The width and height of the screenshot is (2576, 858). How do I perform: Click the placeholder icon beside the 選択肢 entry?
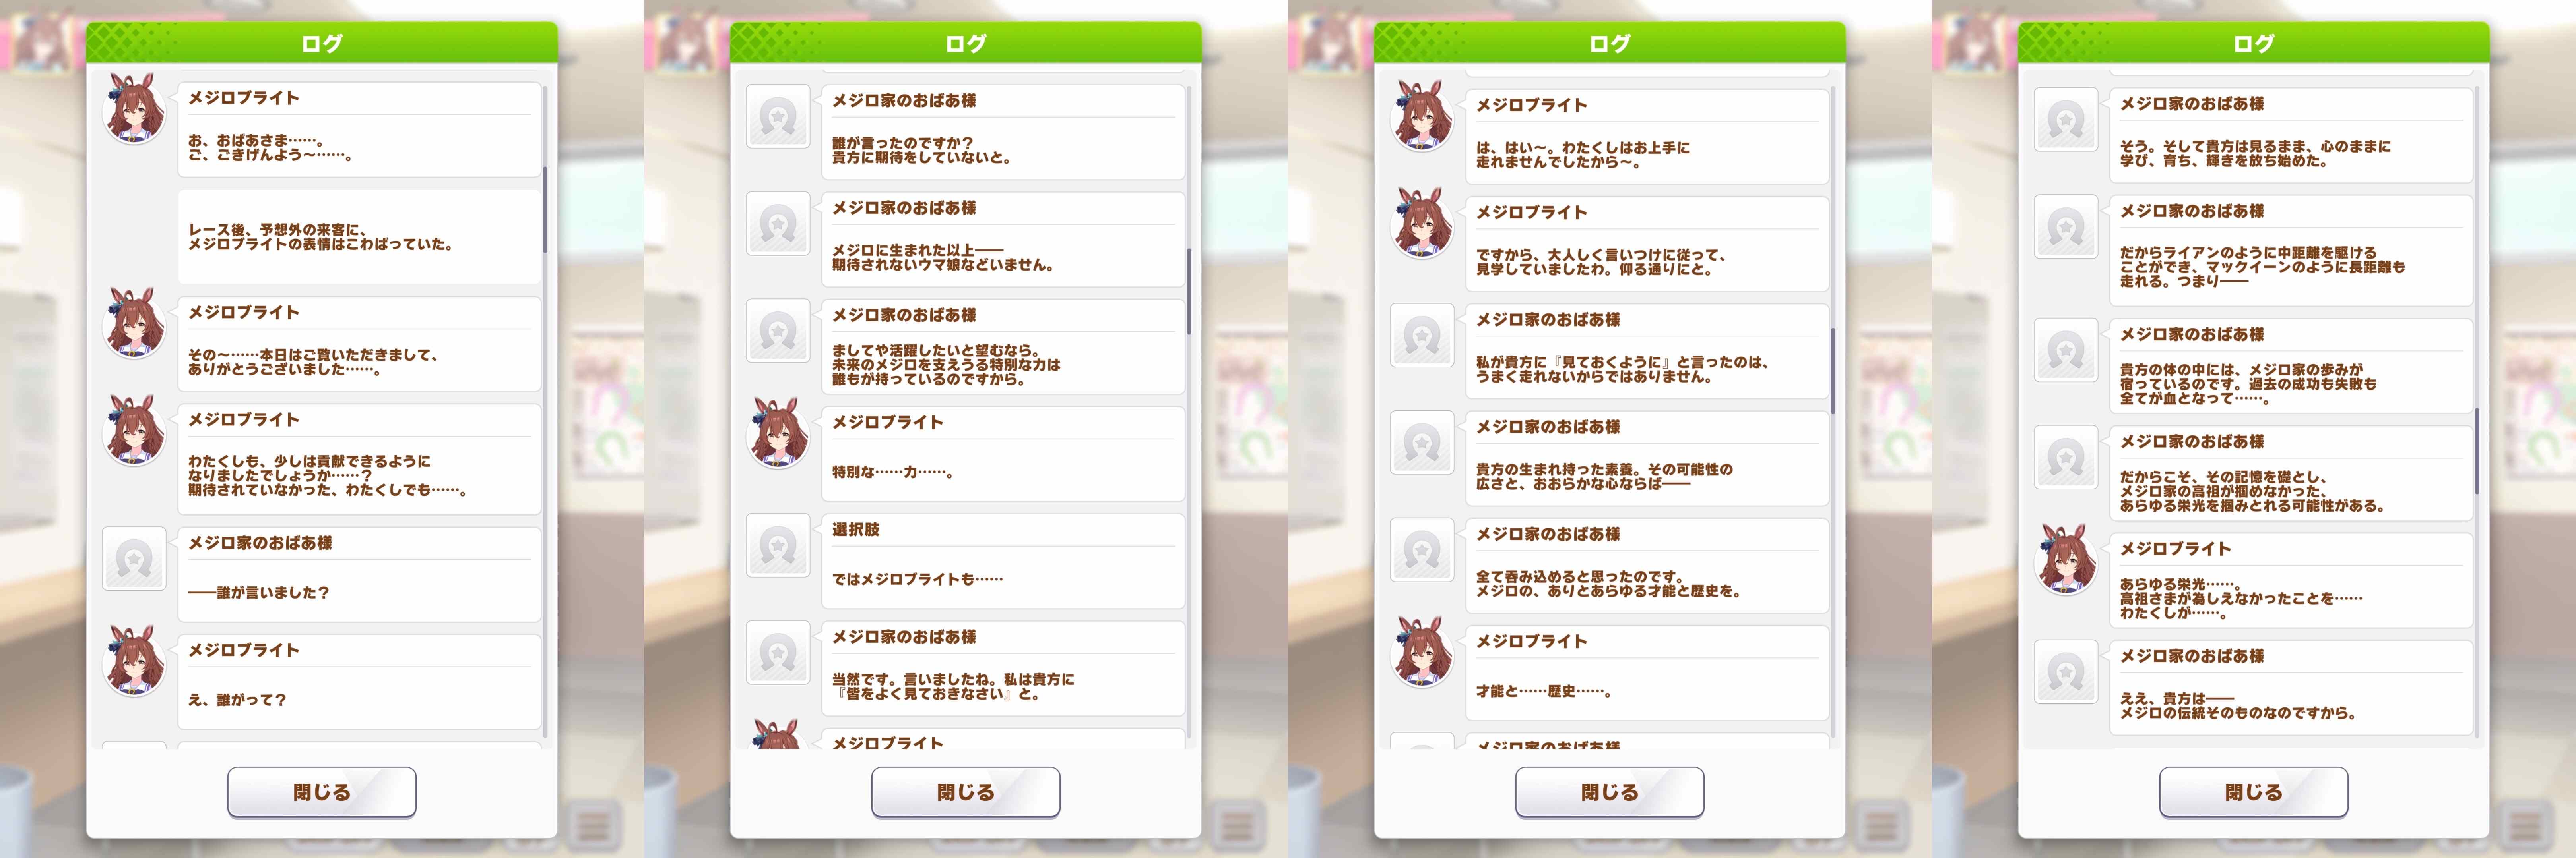click(778, 545)
